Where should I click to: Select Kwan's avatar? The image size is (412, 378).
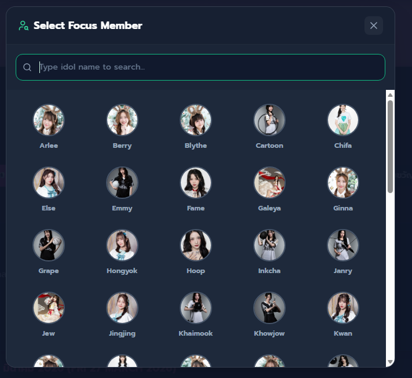pyautogui.click(x=343, y=307)
